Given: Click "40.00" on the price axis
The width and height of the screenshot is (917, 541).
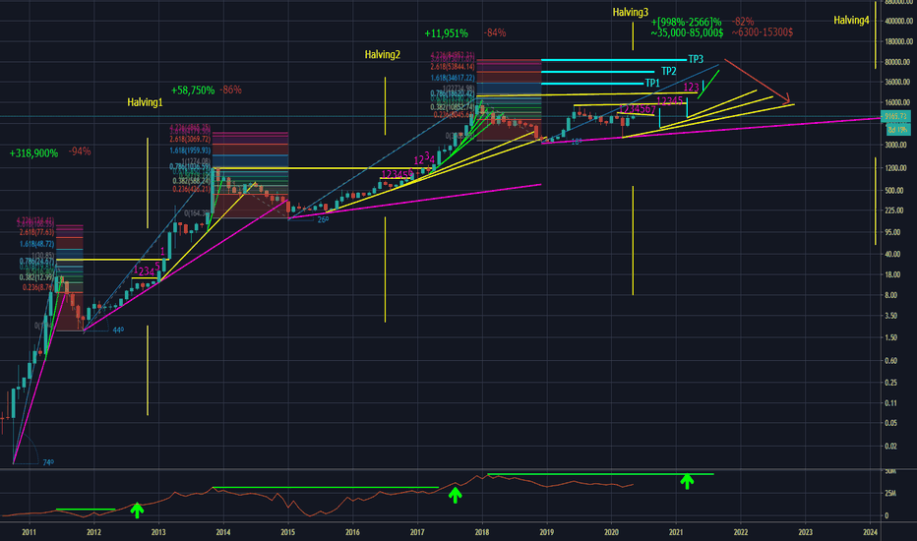Looking at the screenshot, I should (x=893, y=255).
